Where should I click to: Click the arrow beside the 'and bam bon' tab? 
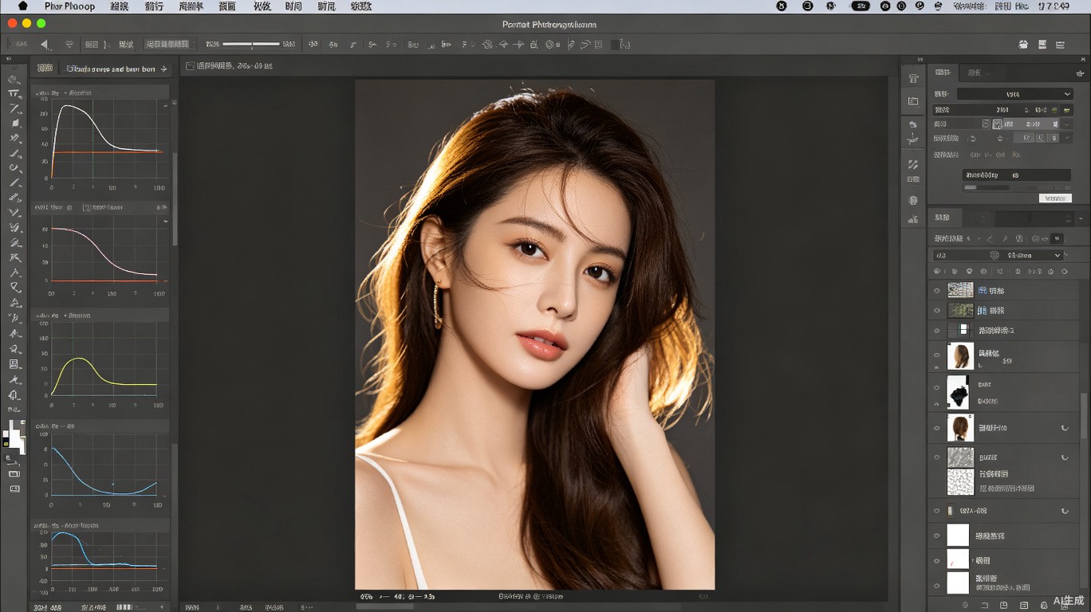163,69
